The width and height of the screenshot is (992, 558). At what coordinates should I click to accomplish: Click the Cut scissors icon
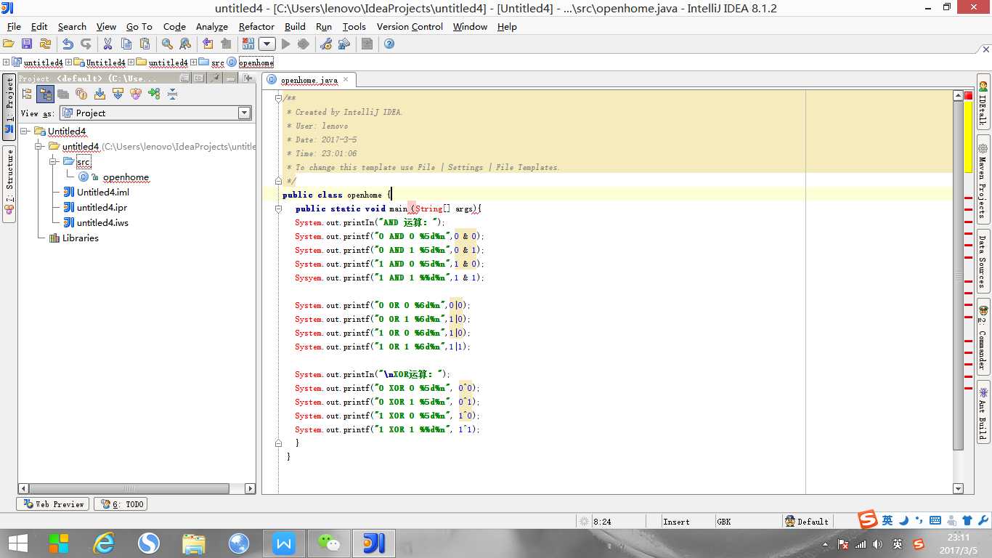pos(107,44)
